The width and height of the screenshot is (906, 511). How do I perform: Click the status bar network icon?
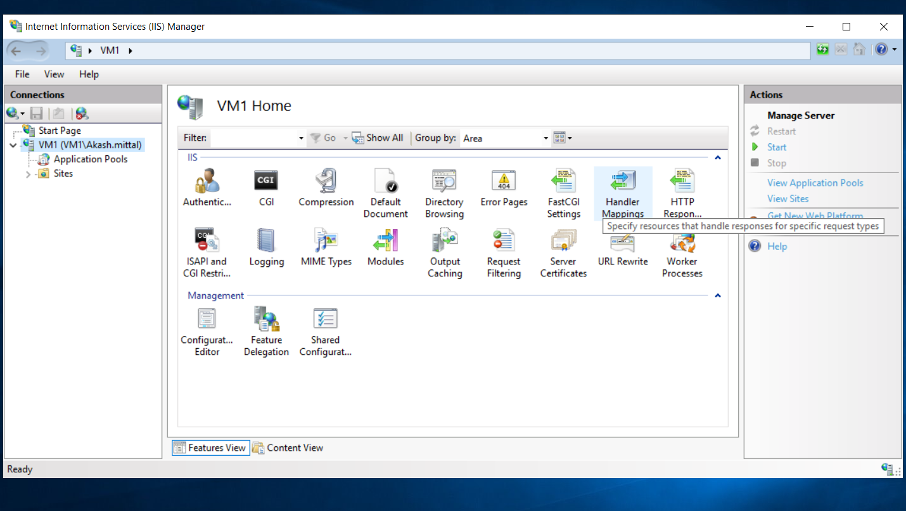click(889, 469)
